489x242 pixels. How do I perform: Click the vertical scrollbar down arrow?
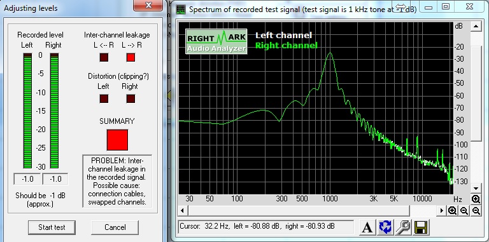pos(476,188)
